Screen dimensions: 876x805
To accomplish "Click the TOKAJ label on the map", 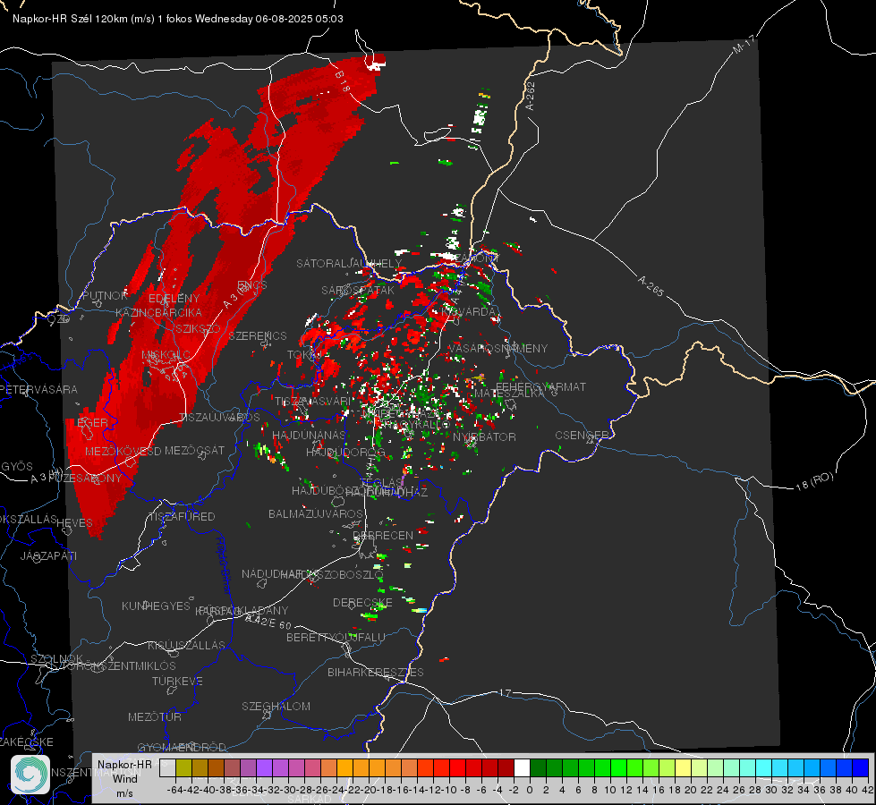I will pos(304,355).
